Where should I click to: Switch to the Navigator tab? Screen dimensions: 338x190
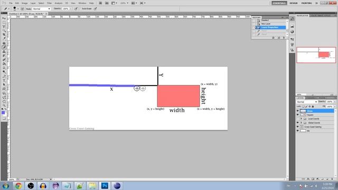[303, 16]
